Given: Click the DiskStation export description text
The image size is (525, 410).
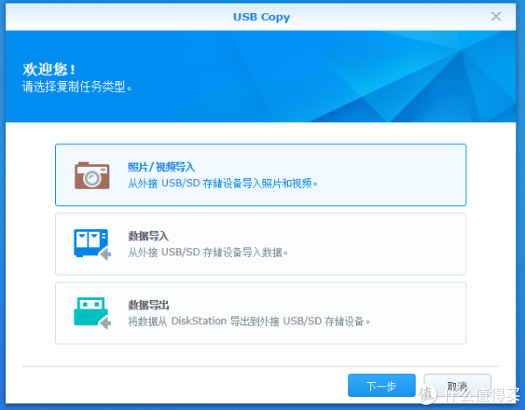Looking at the screenshot, I should pyautogui.click(x=248, y=322).
